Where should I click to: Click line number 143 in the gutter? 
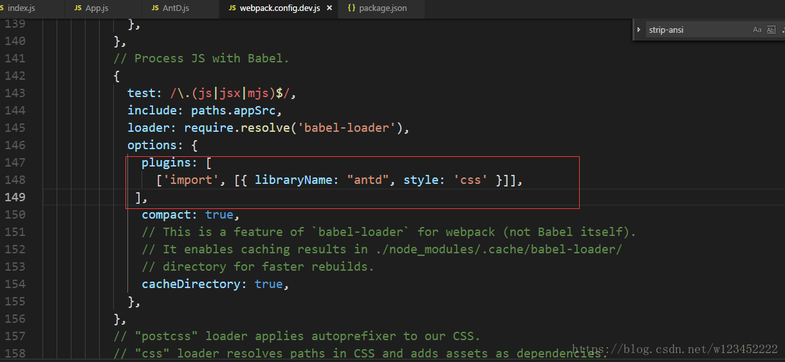15,93
